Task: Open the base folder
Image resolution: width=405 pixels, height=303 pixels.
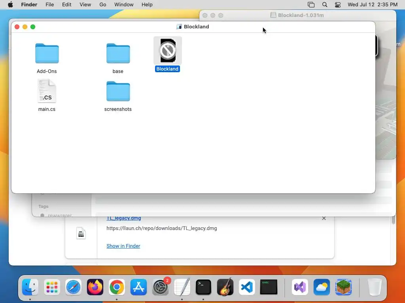Action: point(118,53)
